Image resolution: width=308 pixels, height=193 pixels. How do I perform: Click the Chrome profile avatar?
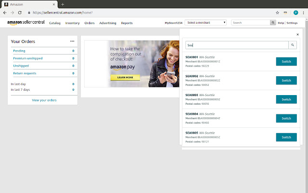295,13
